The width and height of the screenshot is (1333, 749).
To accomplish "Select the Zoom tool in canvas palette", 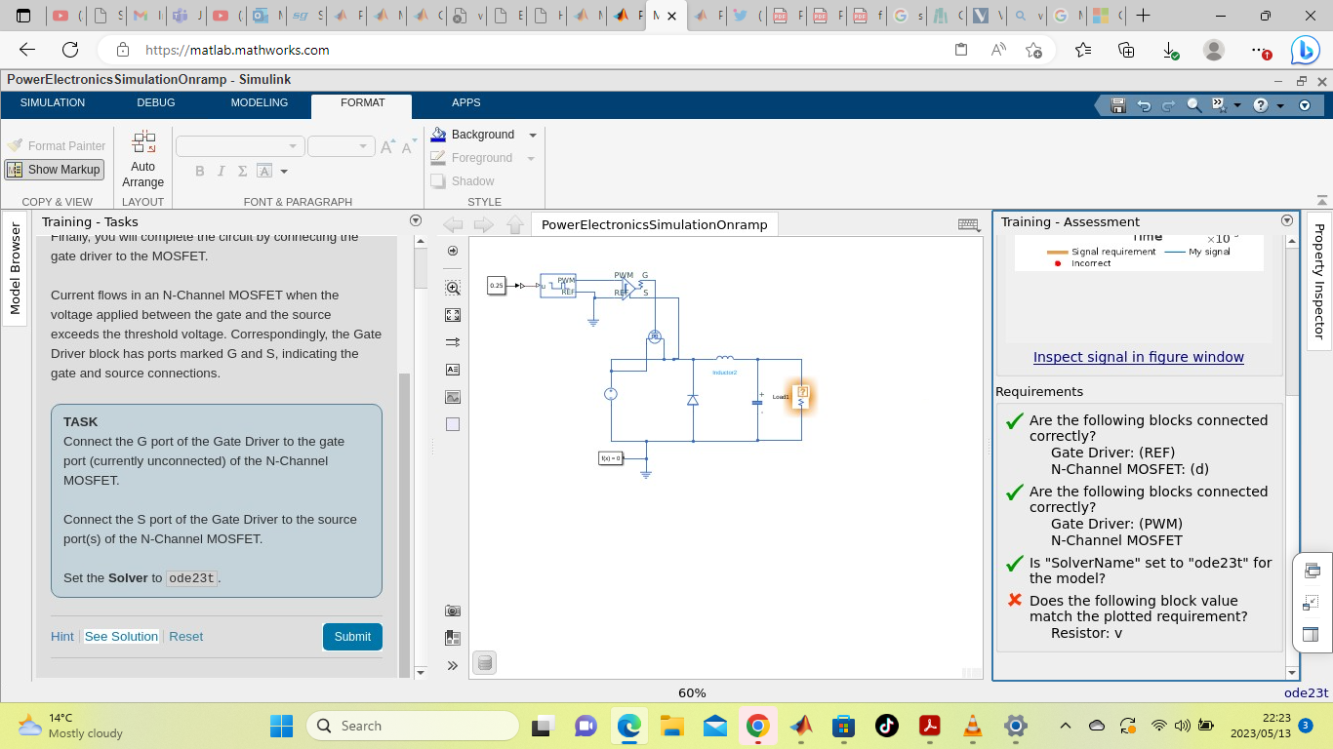I will pos(453,288).
